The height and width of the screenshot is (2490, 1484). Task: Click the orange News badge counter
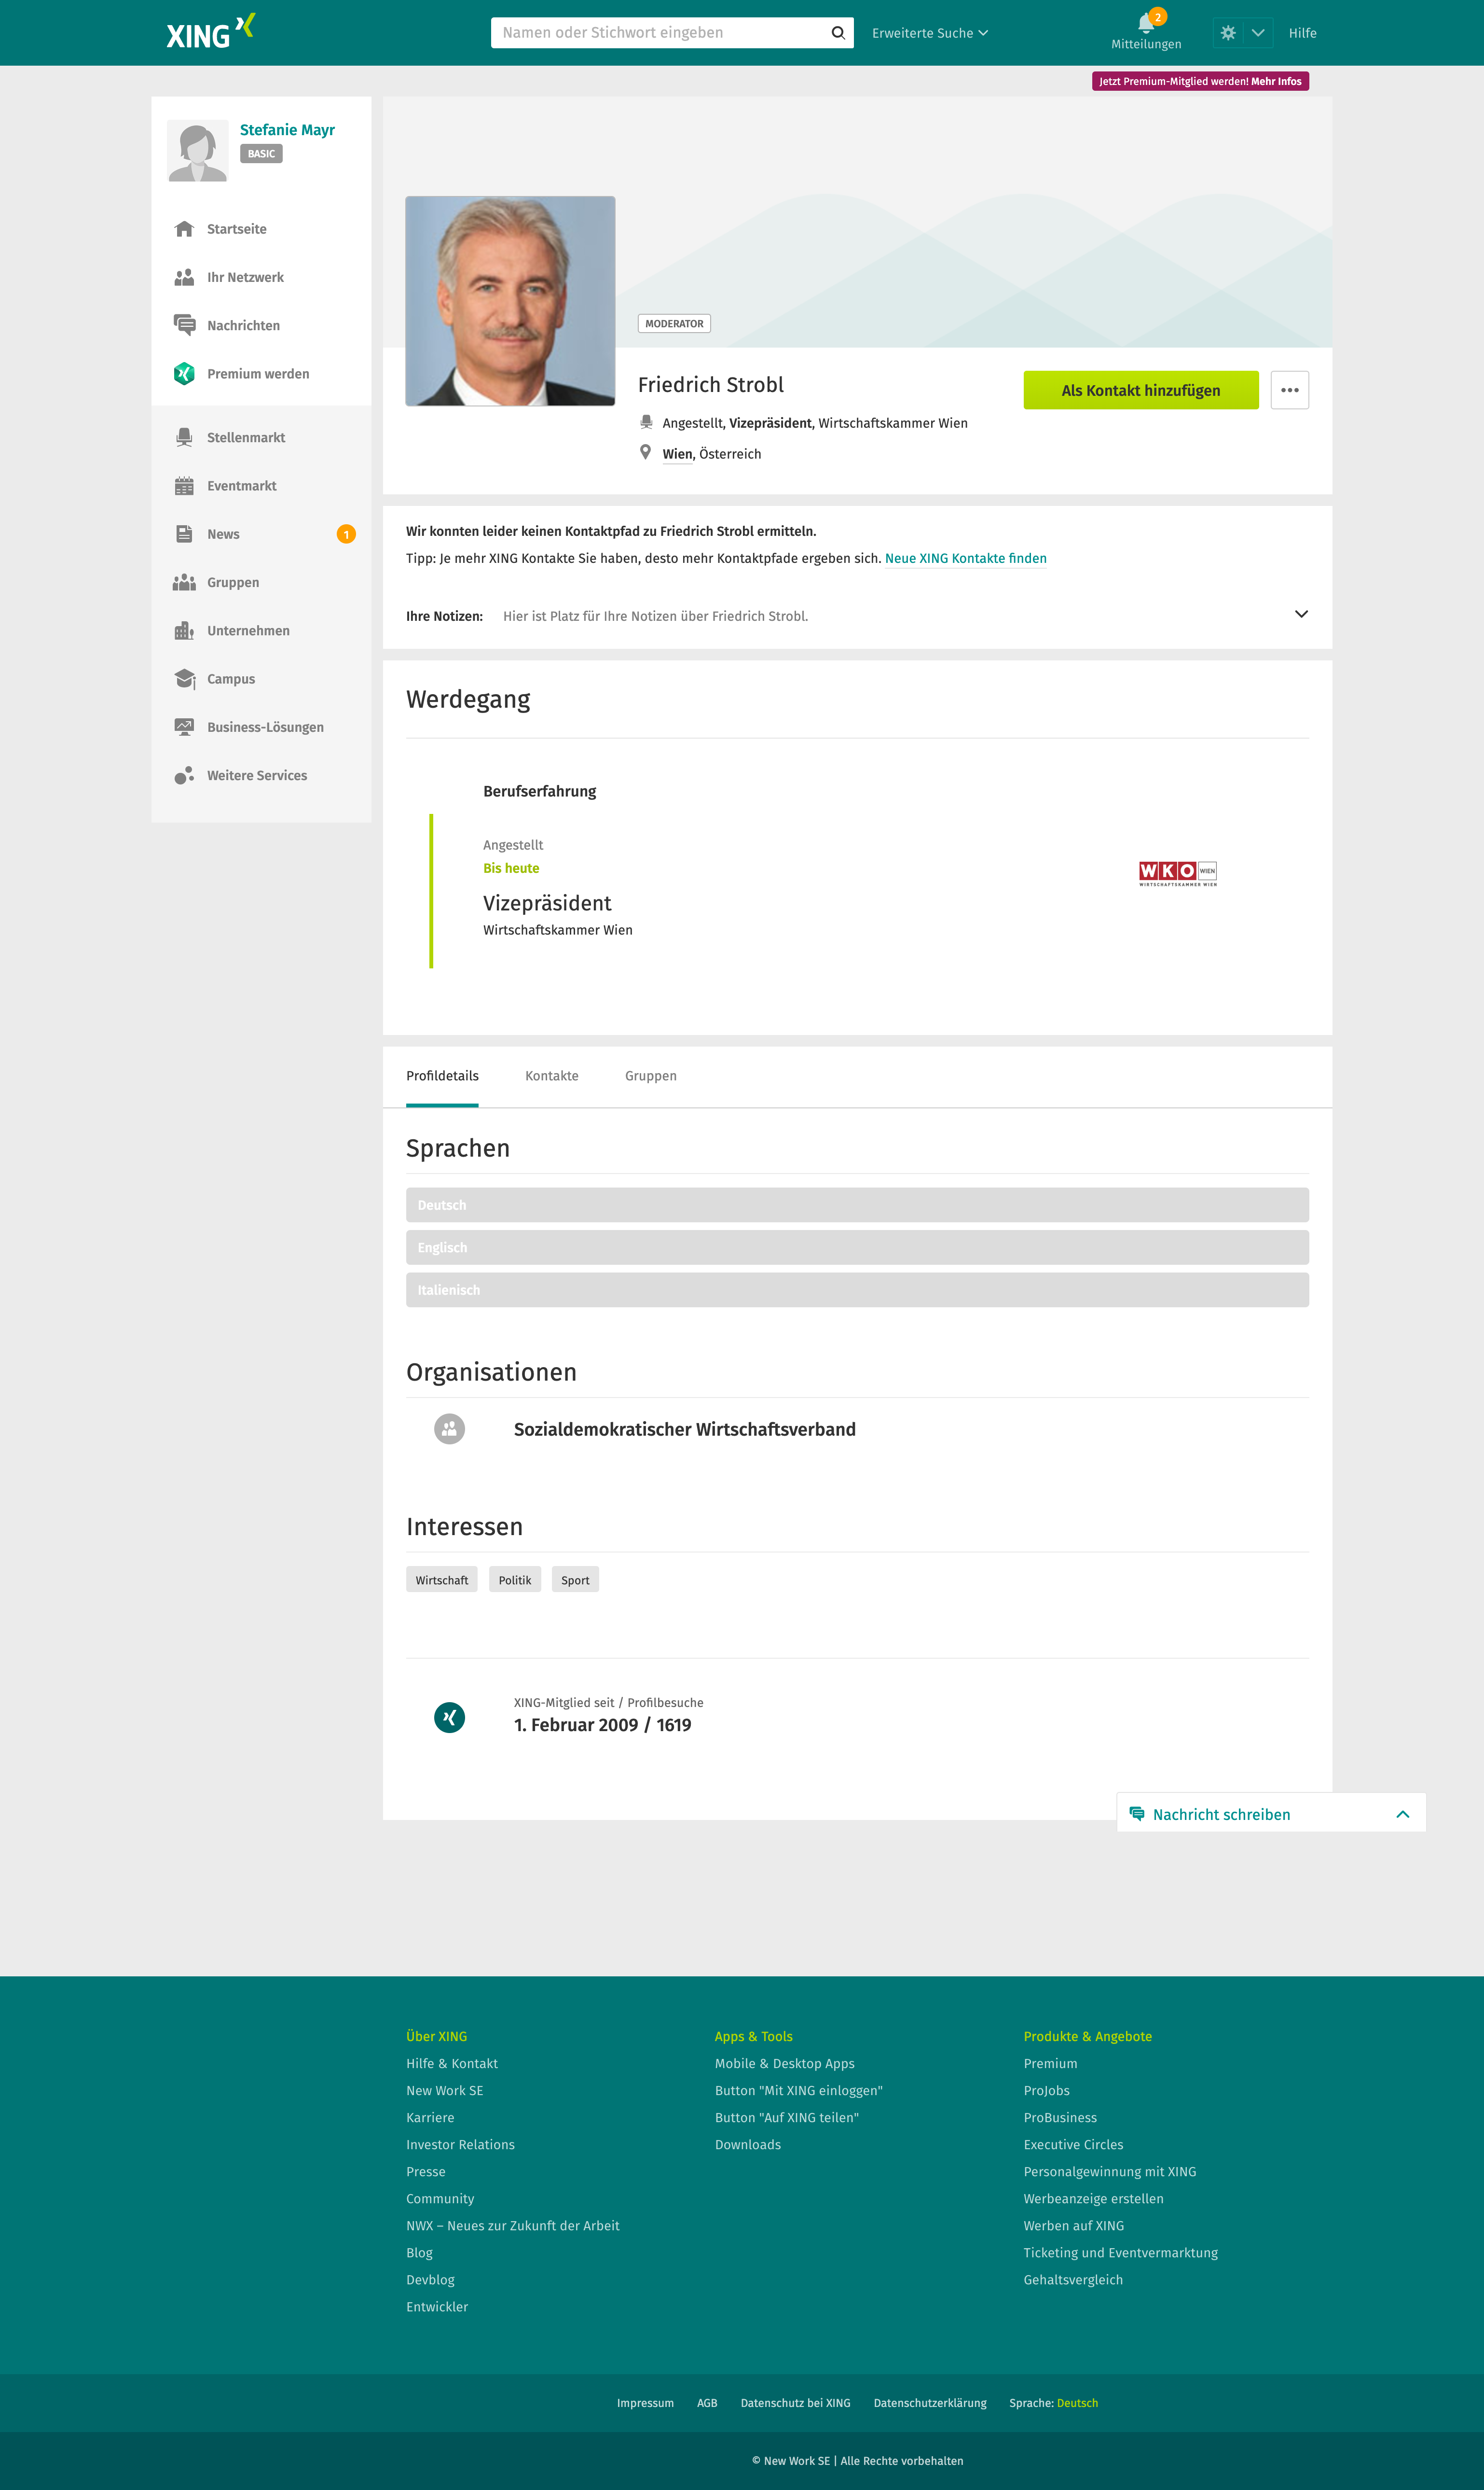[346, 534]
